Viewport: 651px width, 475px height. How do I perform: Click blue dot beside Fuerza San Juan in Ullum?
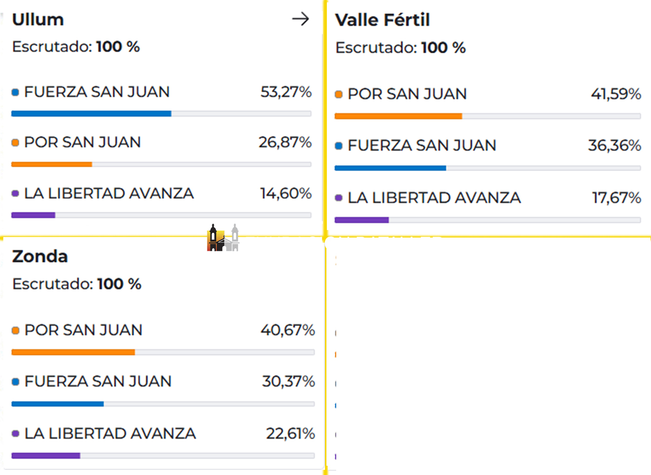[x=15, y=92]
